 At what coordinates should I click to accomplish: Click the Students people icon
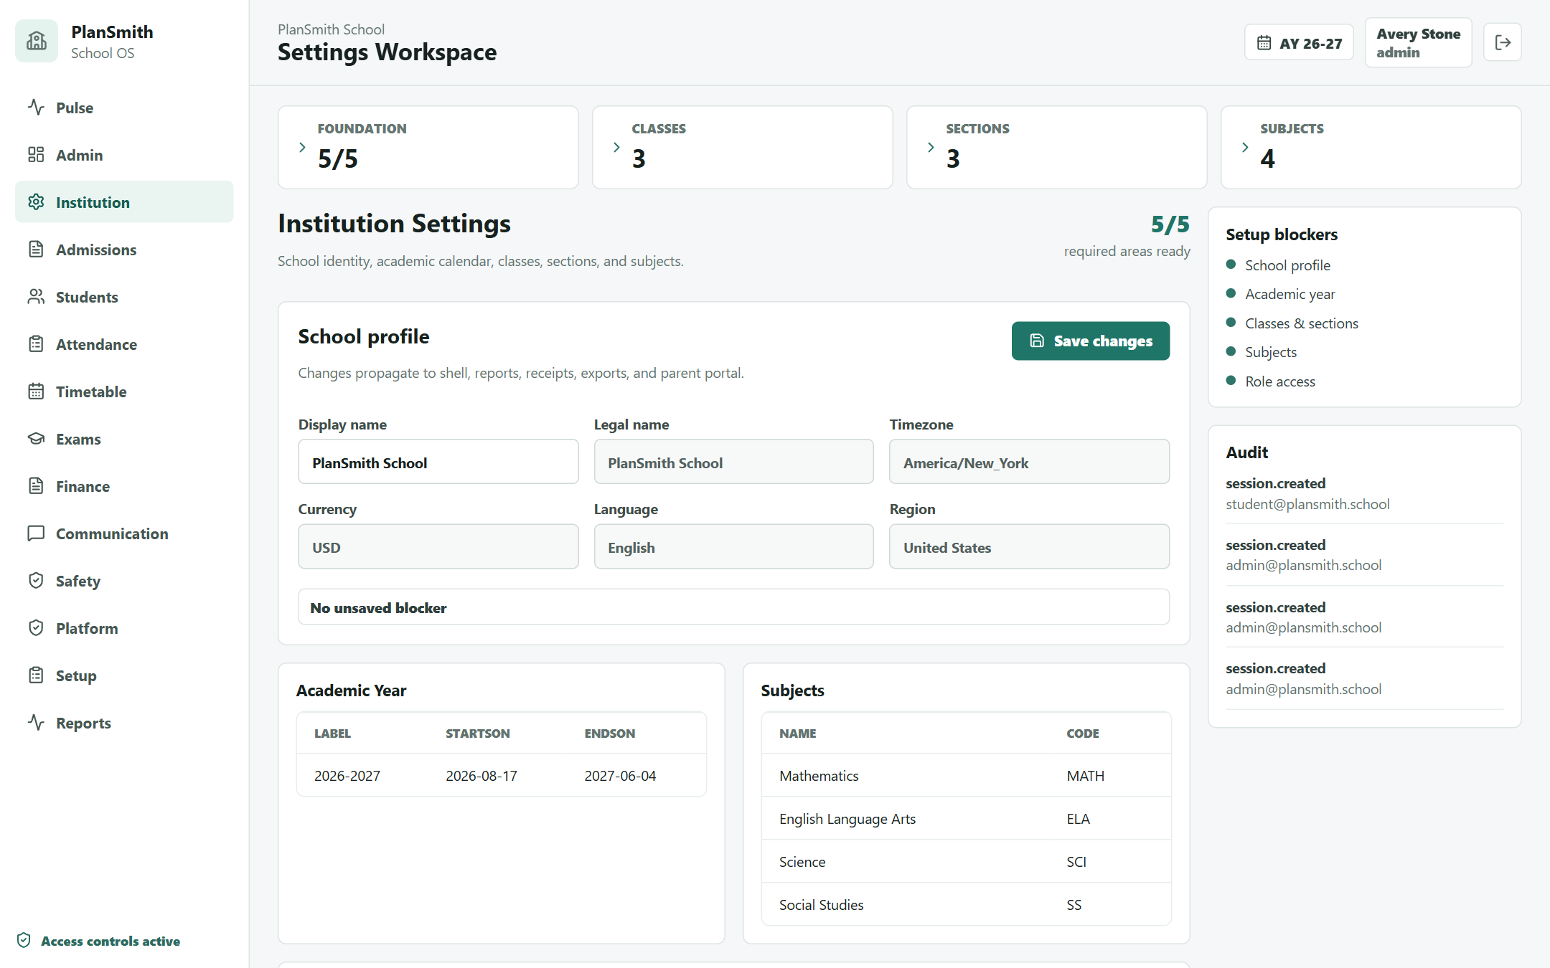(36, 297)
